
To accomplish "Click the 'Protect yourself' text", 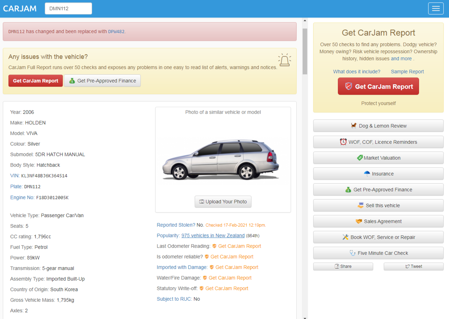I will tap(378, 103).
